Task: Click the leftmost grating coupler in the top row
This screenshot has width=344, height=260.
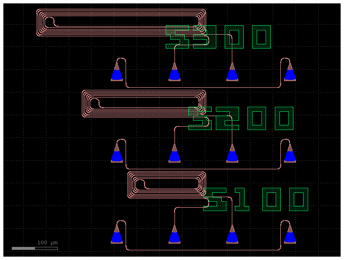Action: [117, 73]
